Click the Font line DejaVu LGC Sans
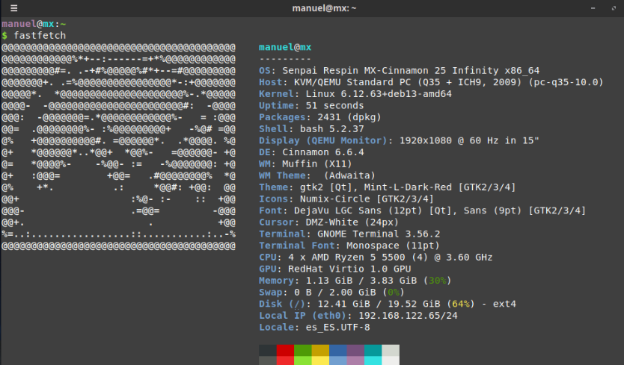The image size is (624, 365). coord(422,210)
